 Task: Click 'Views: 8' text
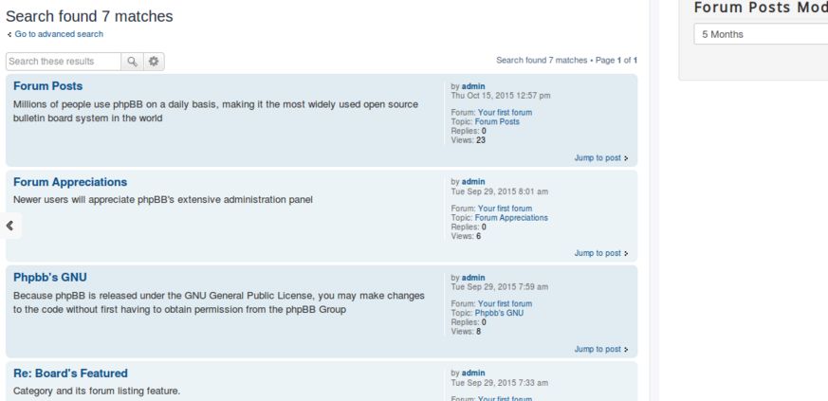(466, 332)
